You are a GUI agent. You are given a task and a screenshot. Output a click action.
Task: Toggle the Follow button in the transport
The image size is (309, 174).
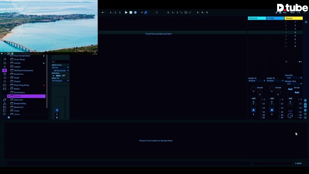pos(103,13)
